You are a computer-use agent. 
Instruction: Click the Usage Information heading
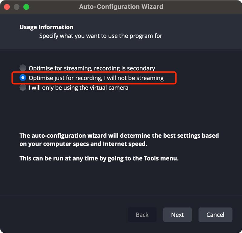[x=46, y=27]
